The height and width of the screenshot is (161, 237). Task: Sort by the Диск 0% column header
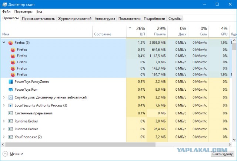click(178, 32)
